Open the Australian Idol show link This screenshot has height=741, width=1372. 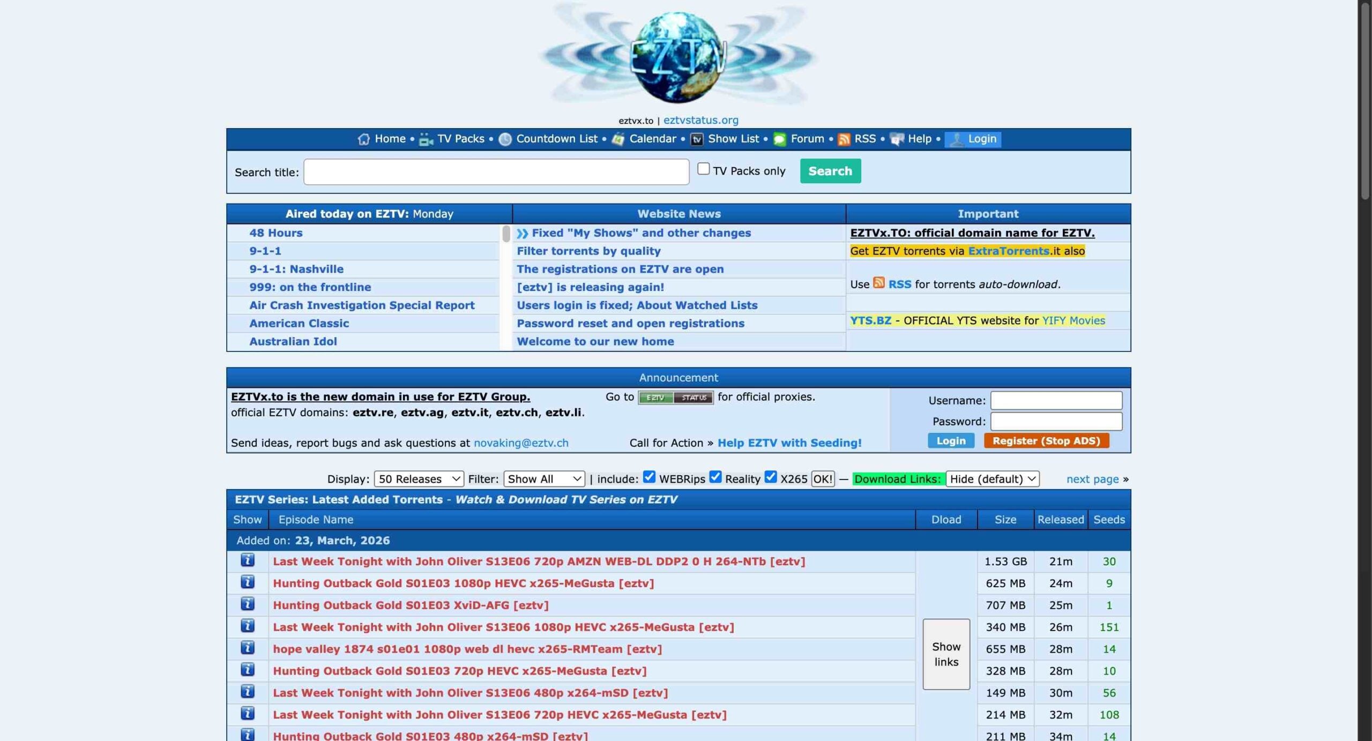coord(293,341)
